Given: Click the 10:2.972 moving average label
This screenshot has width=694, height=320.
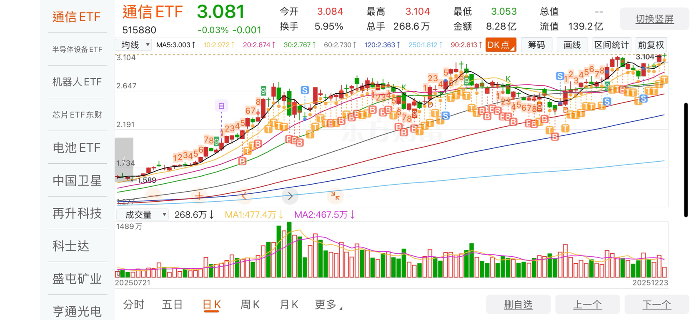Looking at the screenshot, I should coord(219,45).
